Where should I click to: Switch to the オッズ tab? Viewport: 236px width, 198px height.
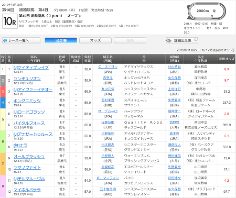coord(95,40)
